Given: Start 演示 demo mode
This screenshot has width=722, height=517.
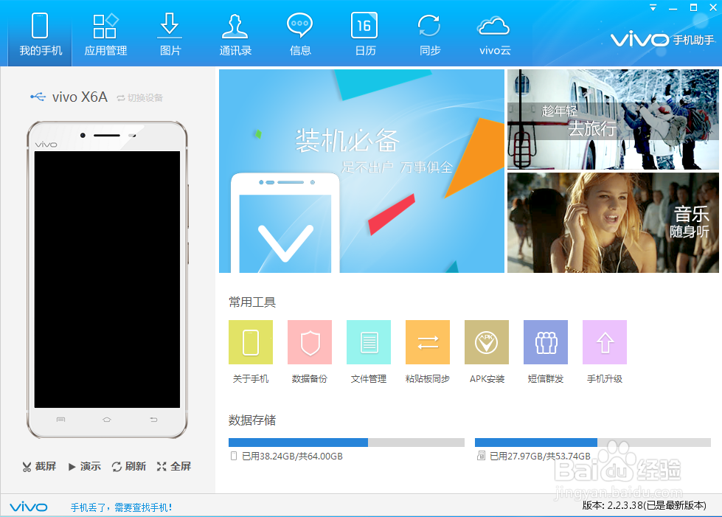Looking at the screenshot, I should tap(85, 466).
